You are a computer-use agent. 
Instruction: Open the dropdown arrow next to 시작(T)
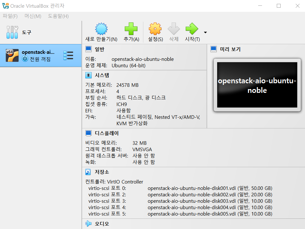pyautogui.click(x=205, y=32)
